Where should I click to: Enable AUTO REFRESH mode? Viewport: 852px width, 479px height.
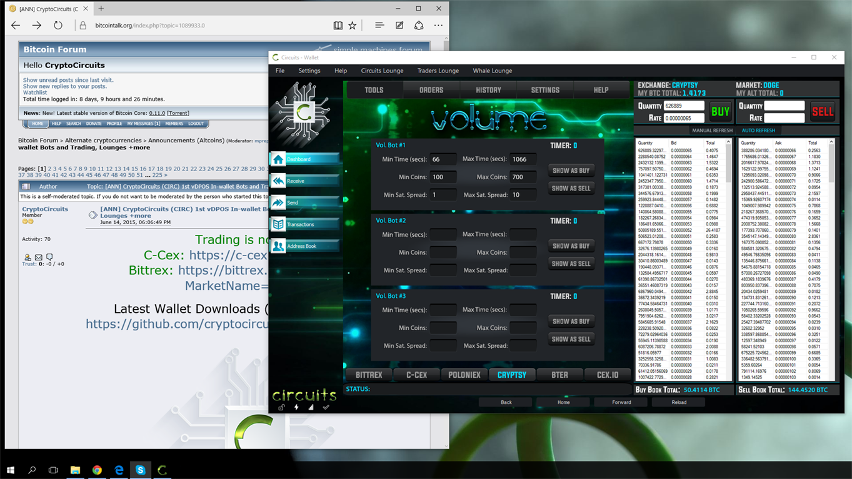pyautogui.click(x=758, y=131)
